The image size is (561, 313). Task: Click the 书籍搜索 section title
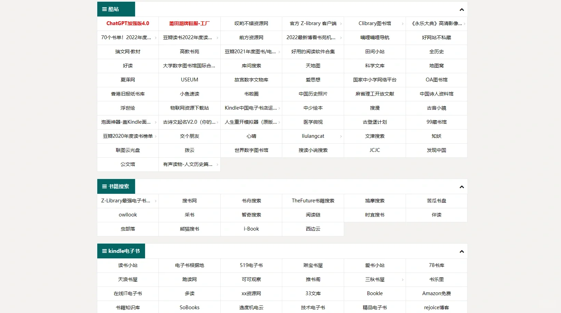118,186
